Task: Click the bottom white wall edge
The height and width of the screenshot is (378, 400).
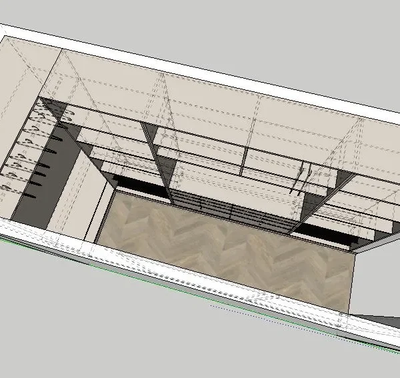Action: (x=200, y=293)
